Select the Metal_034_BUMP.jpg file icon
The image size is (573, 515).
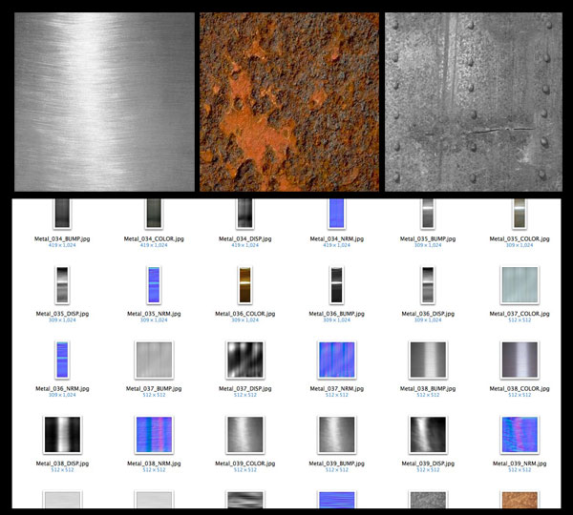(x=60, y=214)
